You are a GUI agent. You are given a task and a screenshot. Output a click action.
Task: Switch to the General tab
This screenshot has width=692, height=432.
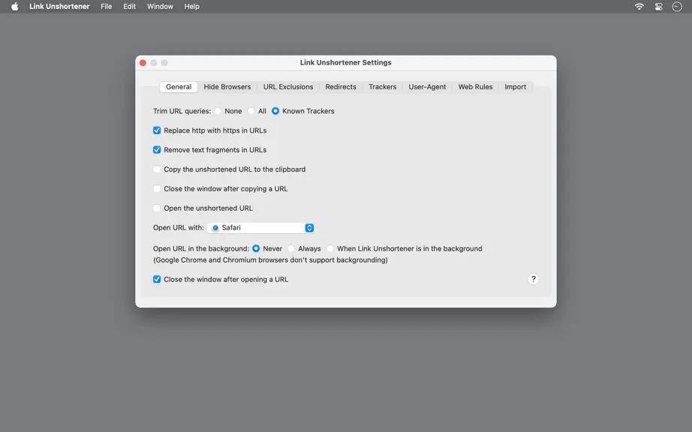pos(179,87)
